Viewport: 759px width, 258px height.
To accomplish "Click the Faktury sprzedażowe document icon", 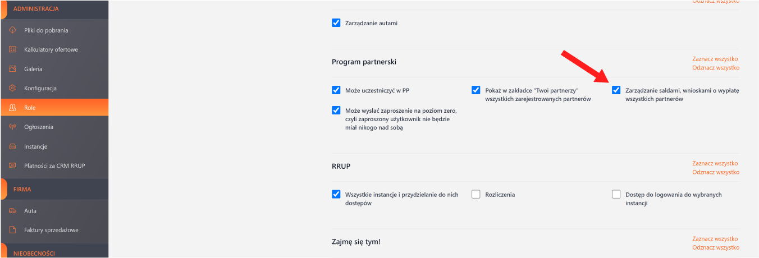I will (x=12, y=230).
